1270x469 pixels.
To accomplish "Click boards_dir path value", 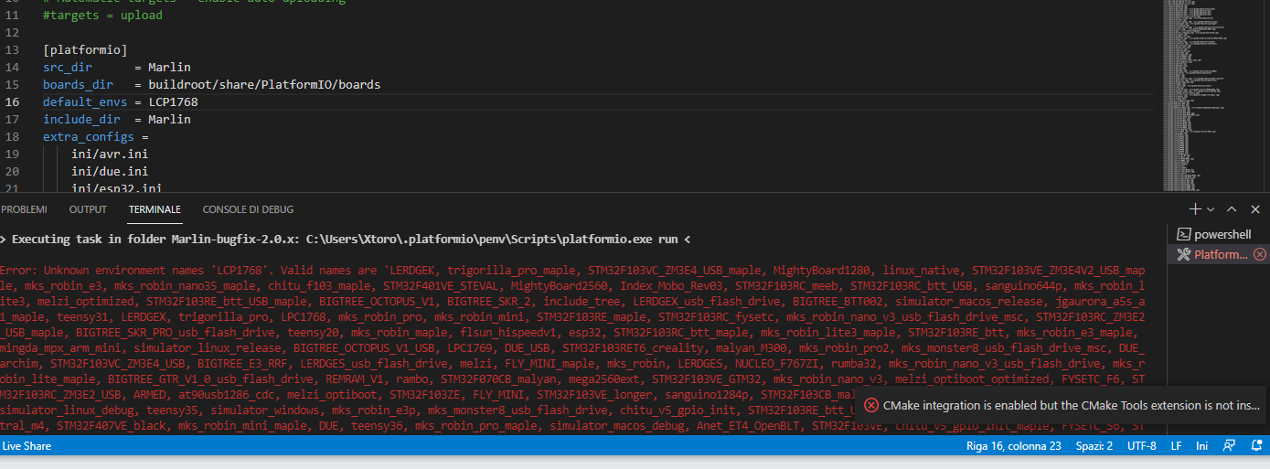I will point(264,84).
